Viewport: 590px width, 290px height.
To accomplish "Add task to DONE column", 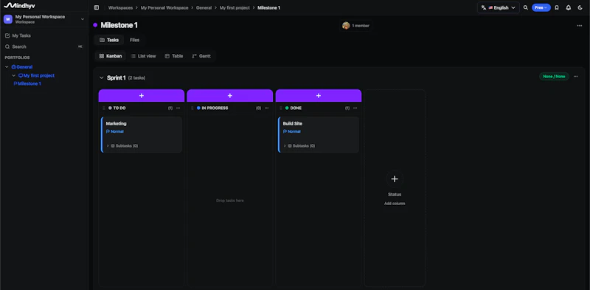I will click(x=319, y=96).
